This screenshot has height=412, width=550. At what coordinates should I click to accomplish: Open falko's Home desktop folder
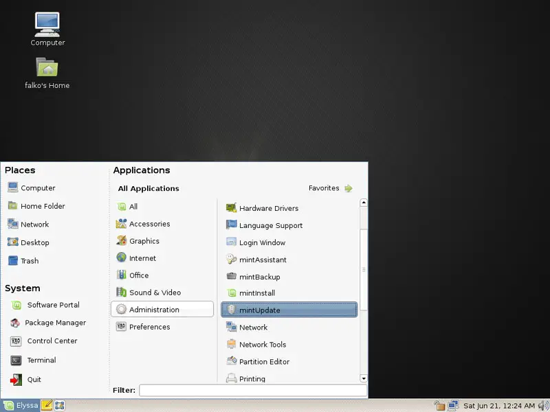click(x=47, y=73)
